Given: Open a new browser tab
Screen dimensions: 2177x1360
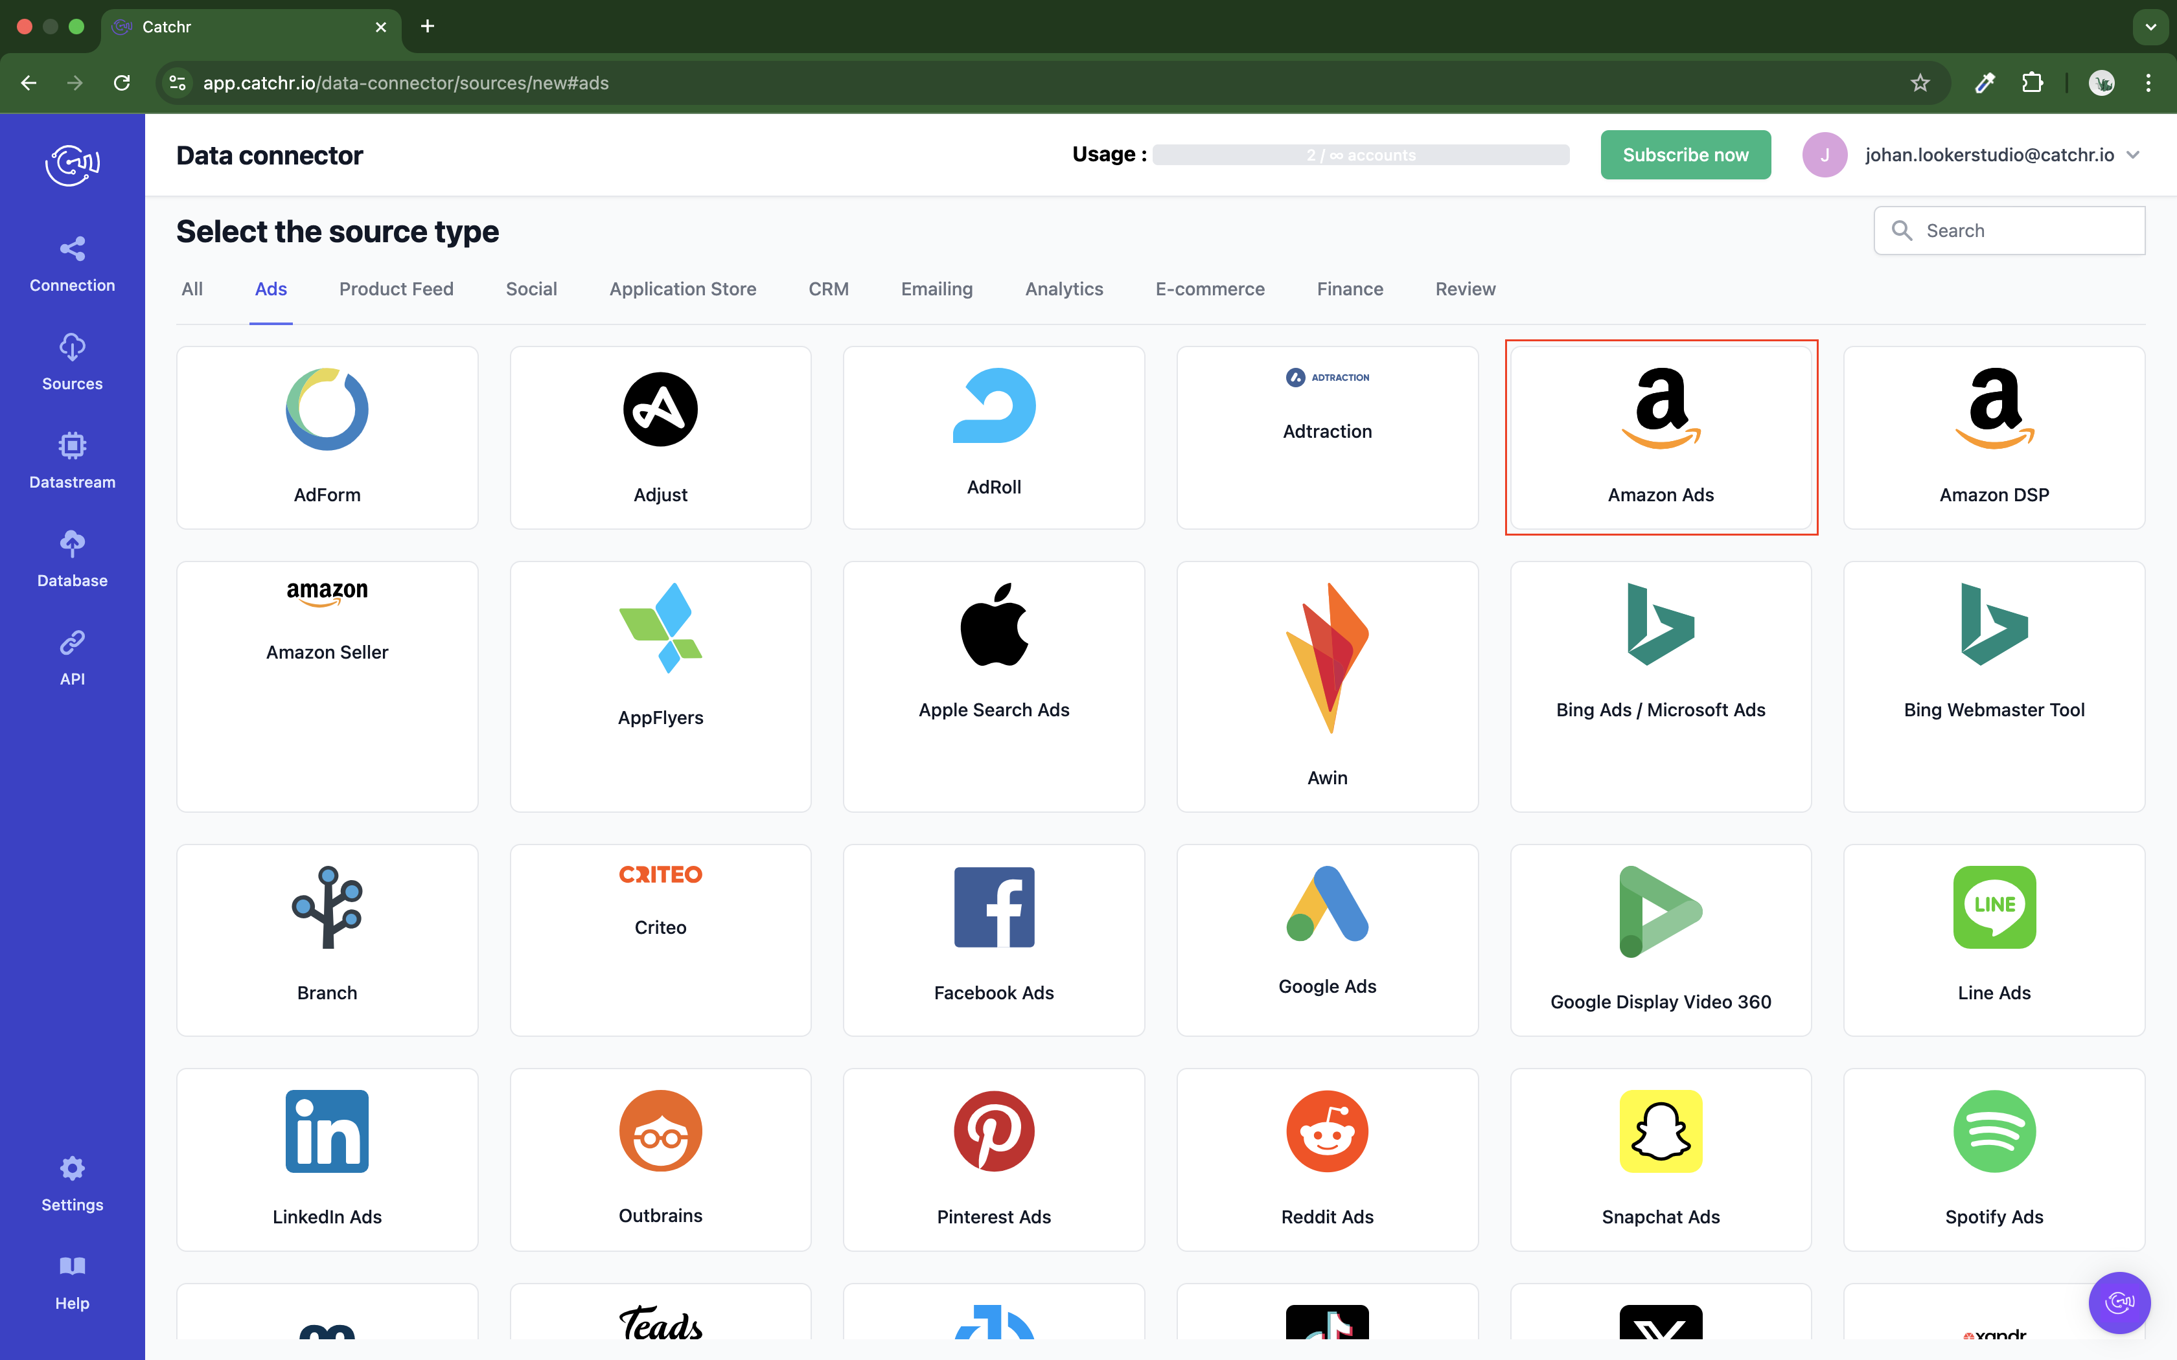Looking at the screenshot, I should (x=428, y=26).
